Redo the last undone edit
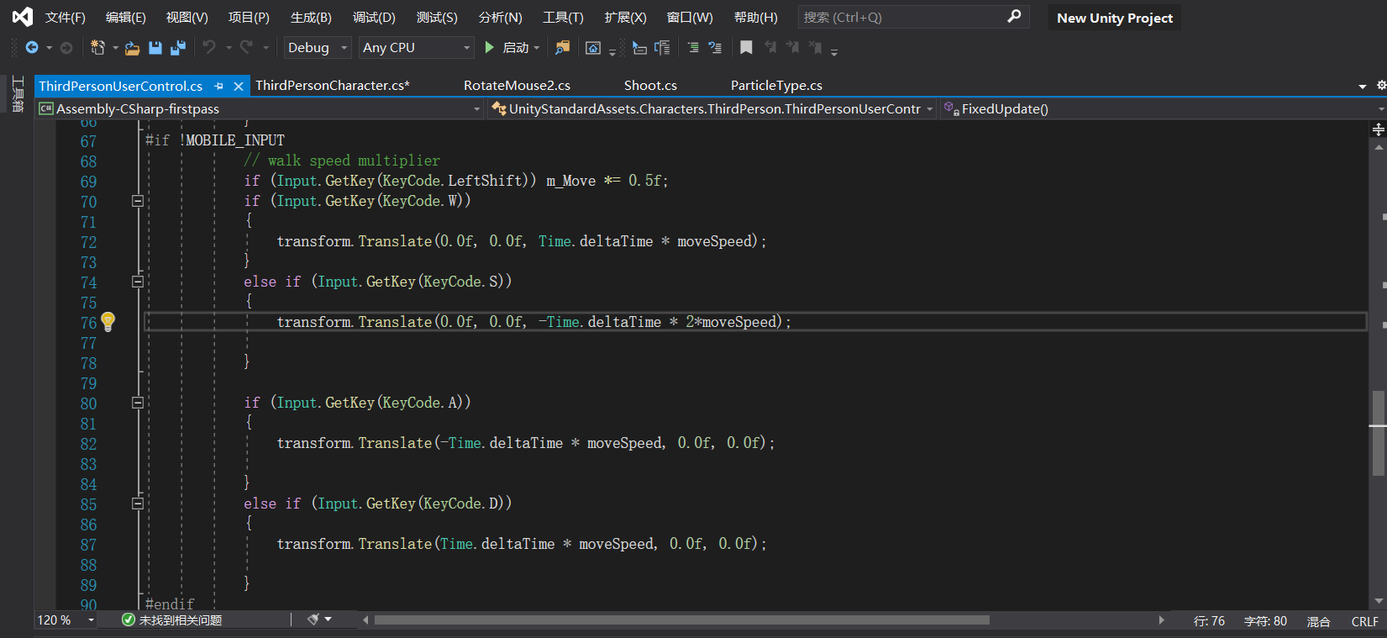 click(246, 48)
